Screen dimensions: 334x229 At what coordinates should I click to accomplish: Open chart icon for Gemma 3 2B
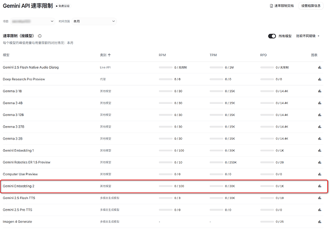tap(319, 139)
